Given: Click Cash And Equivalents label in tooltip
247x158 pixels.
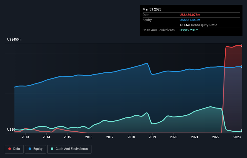Looking at the screenshot, I should 159,30.
